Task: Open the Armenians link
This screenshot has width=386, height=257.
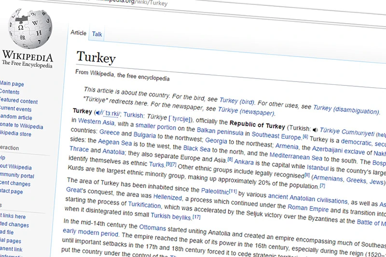Action: [x=328, y=178]
